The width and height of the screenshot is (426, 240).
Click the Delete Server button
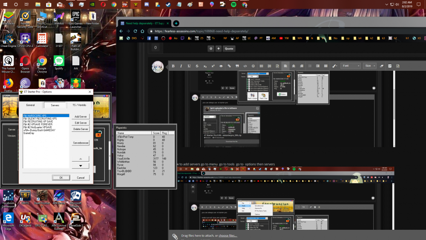click(x=81, y=129)
